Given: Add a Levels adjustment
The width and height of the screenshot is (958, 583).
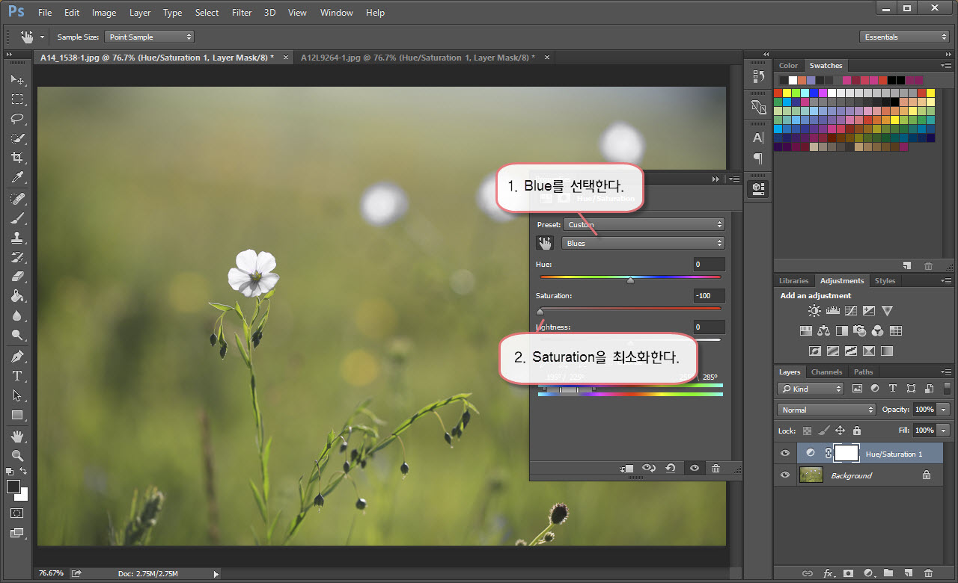Looking at the screenshot, I should [832, 311].
